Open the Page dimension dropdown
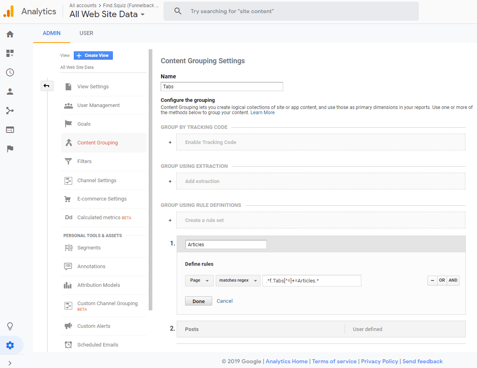 [199, 280]
